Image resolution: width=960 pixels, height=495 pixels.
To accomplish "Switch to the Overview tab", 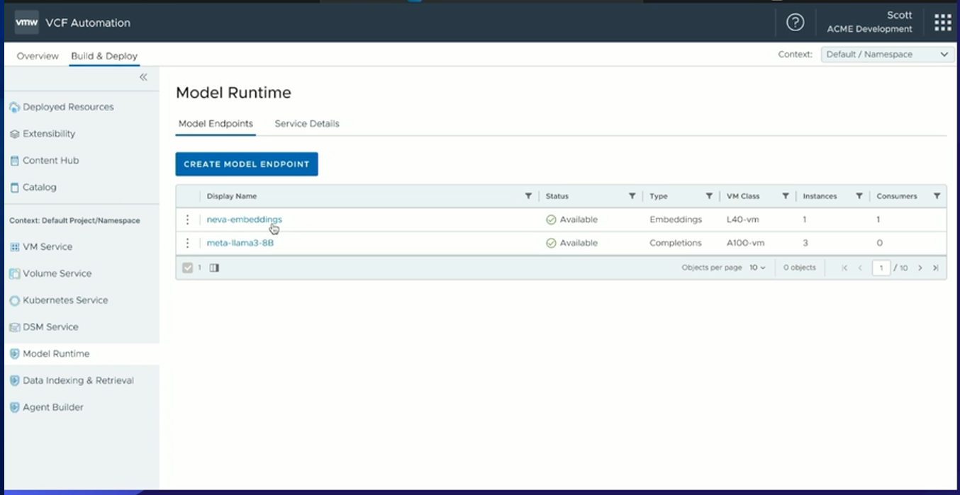I will [x=38, y=56].
